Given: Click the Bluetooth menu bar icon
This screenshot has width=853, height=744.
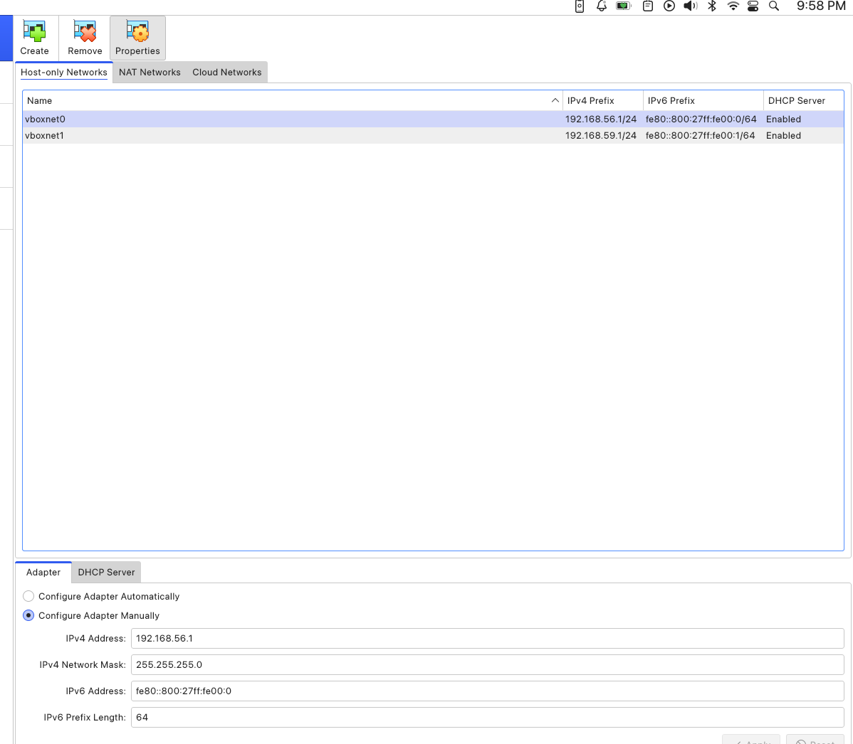Looking at the screenshot, I should (711, 6).
